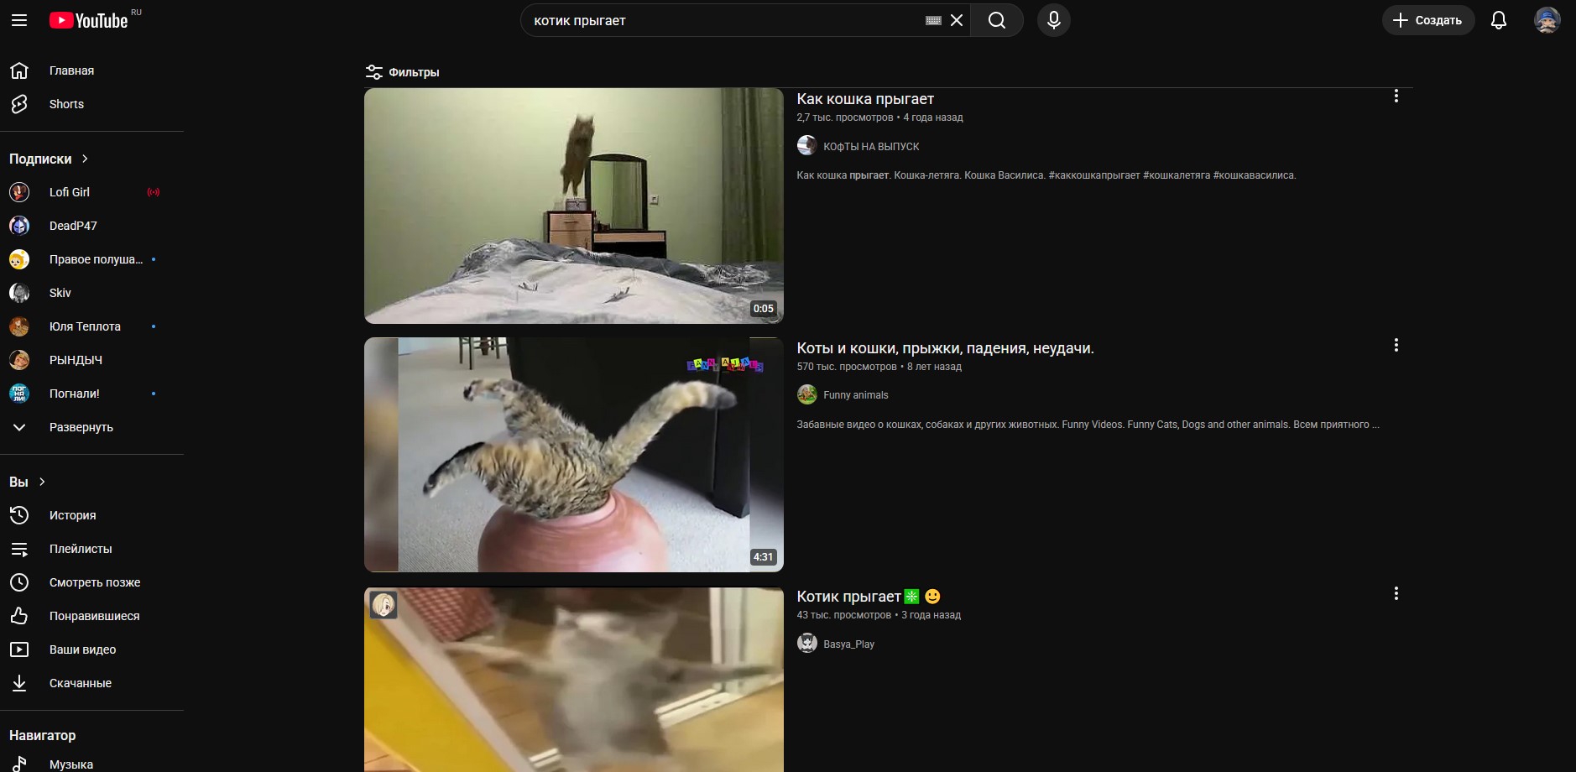Open КОФТЫ НА ВЫПУСК channel avatar
This screenshot has height=772, width=1576.
pyautogui.click(x=807, y=146)
